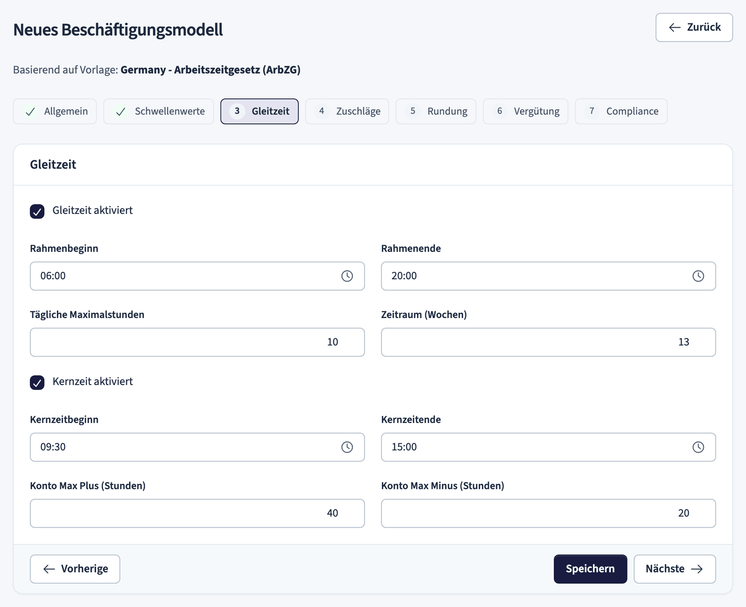Jump to the Vergütung step tab
The image size is (746, 607).
click(525, 111)
